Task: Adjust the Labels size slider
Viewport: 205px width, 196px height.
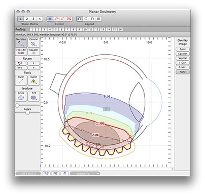Action: click(x=27, y=112)
